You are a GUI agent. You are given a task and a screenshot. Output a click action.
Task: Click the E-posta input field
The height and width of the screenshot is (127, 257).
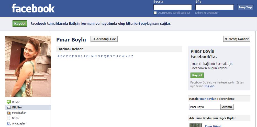(x=172, y=7)
